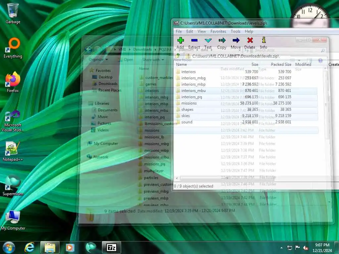Viewport: 339px width, 254px height.
Task: Open the Notepad++ desktop shortcut
Action: [x=13, y=151]
